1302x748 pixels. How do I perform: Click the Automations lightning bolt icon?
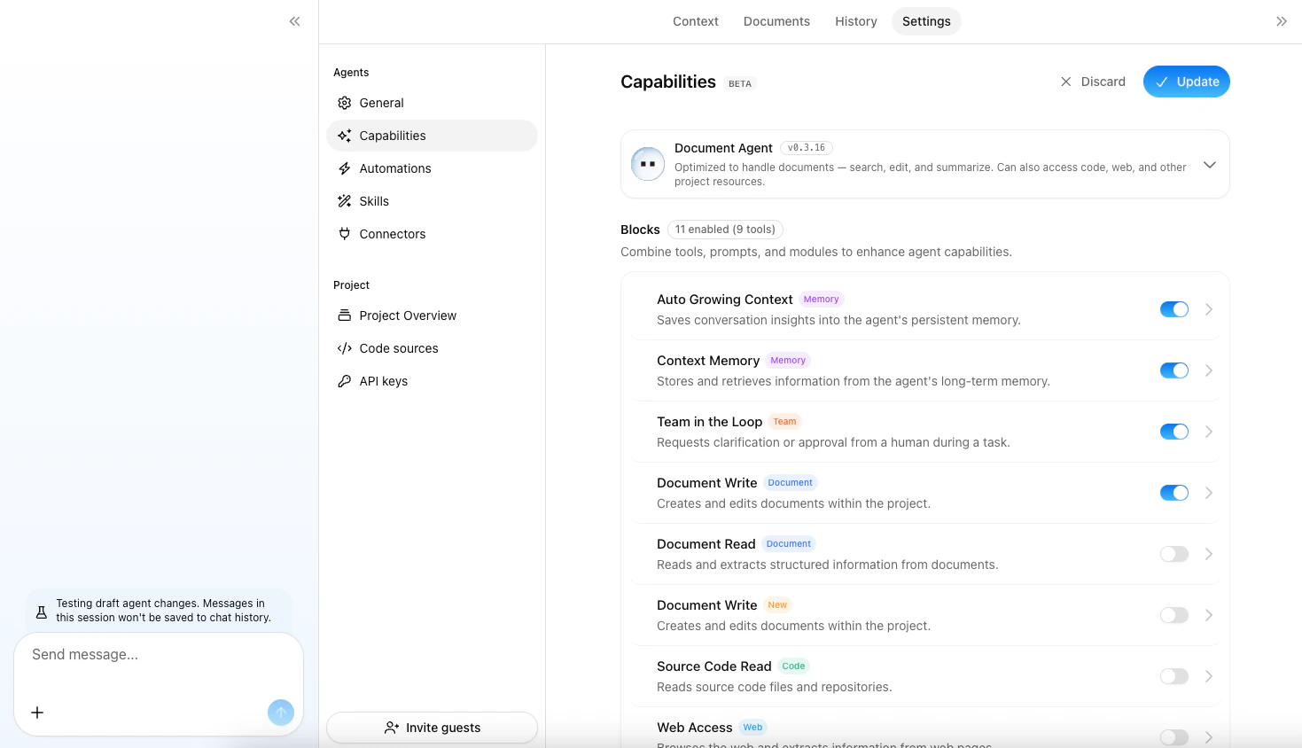coord(345,168)
